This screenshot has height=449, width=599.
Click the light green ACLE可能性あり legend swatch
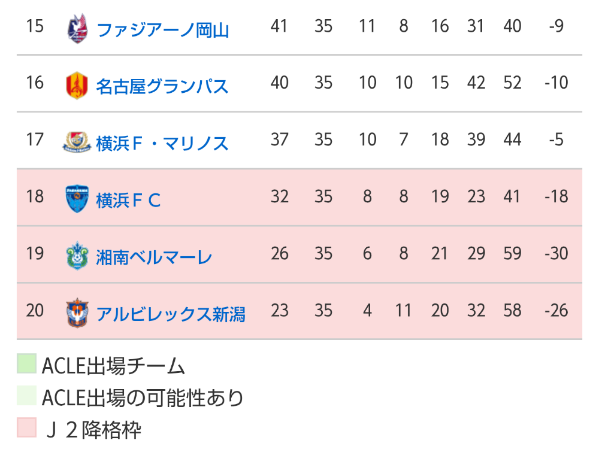coord(27,396)
